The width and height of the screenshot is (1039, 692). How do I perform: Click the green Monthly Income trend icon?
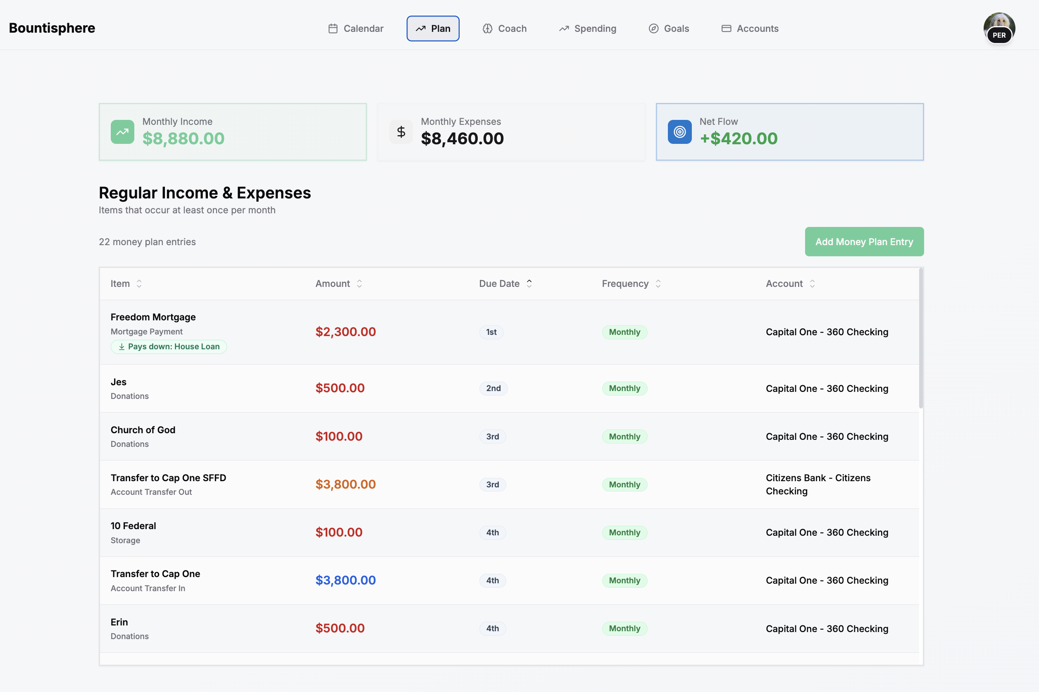point(122,132)
